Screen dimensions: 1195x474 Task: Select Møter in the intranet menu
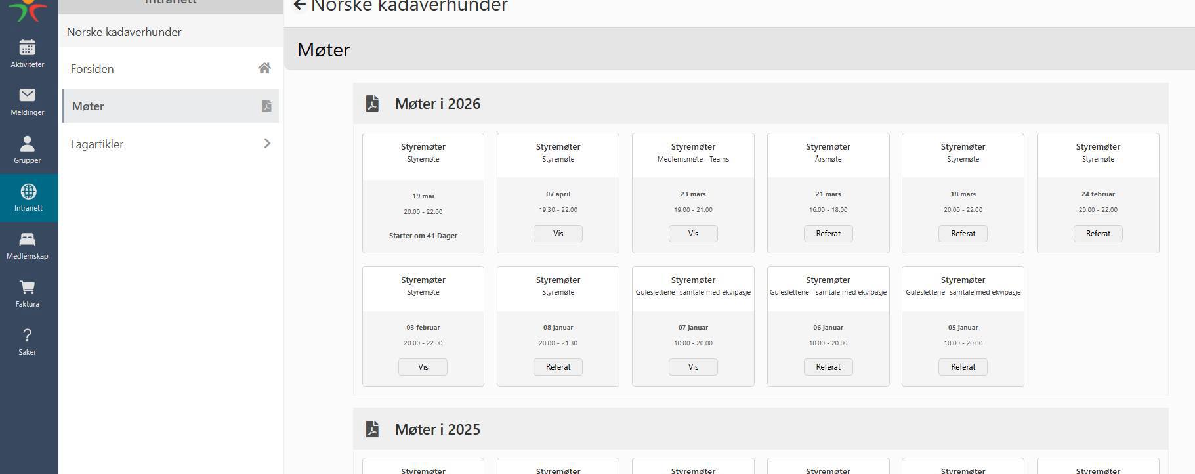click(88, 106)
